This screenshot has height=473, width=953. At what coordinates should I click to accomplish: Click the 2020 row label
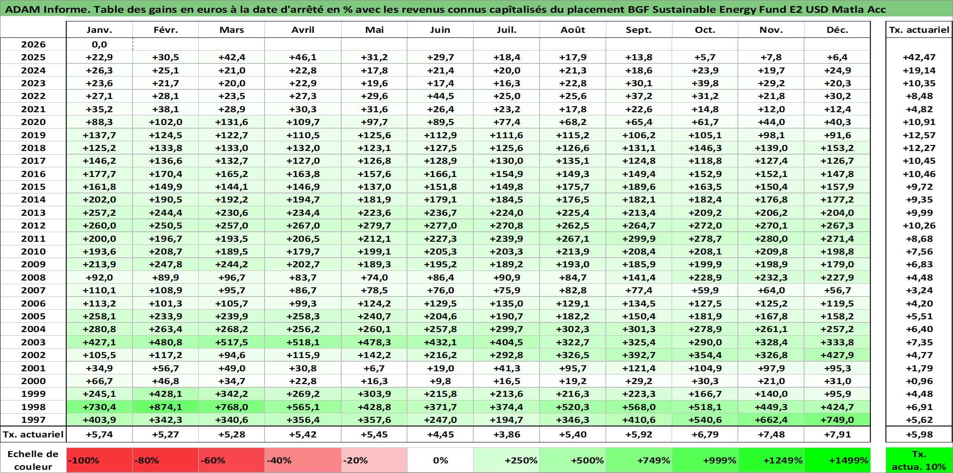click(33, 122)
